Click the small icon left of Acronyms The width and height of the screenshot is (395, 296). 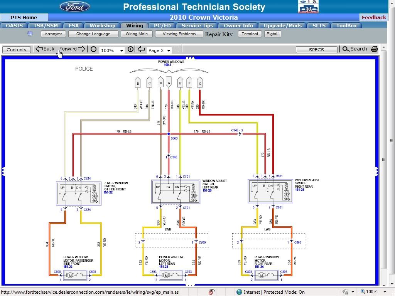coord(30,34)
